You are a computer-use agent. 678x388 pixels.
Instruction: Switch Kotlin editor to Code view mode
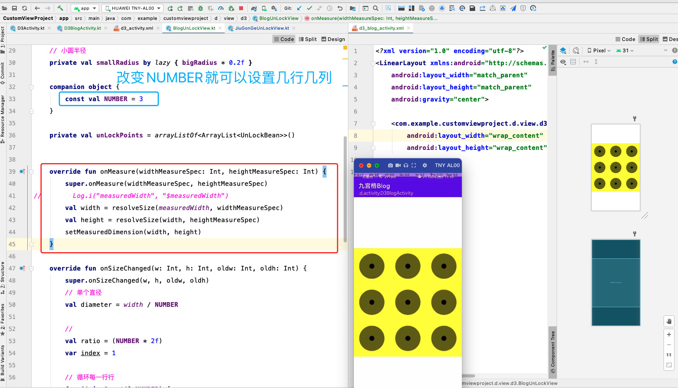[284, 39]
